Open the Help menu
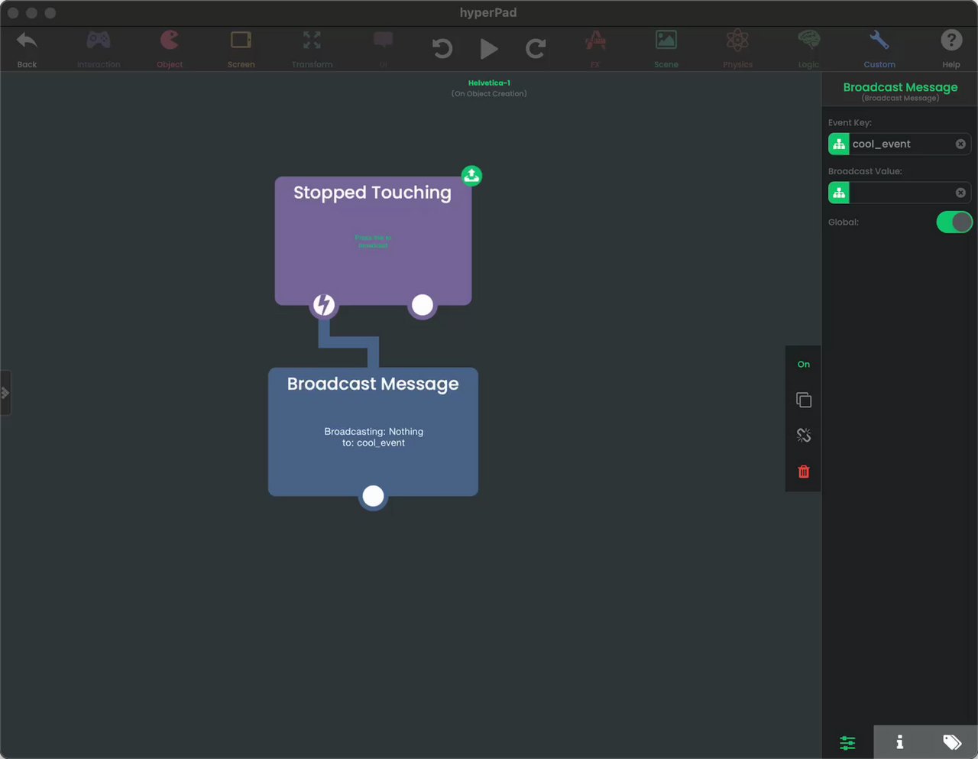 pos(951,48)
